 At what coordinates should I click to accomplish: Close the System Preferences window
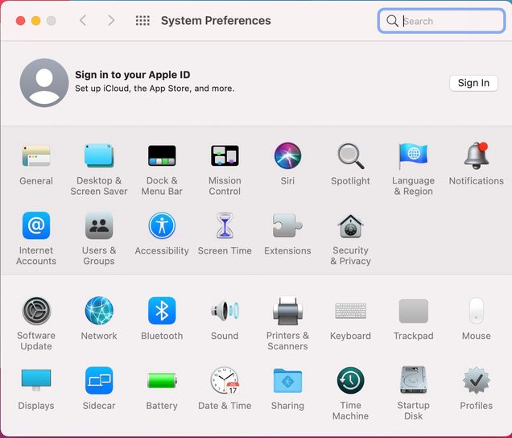coord(21,21)
